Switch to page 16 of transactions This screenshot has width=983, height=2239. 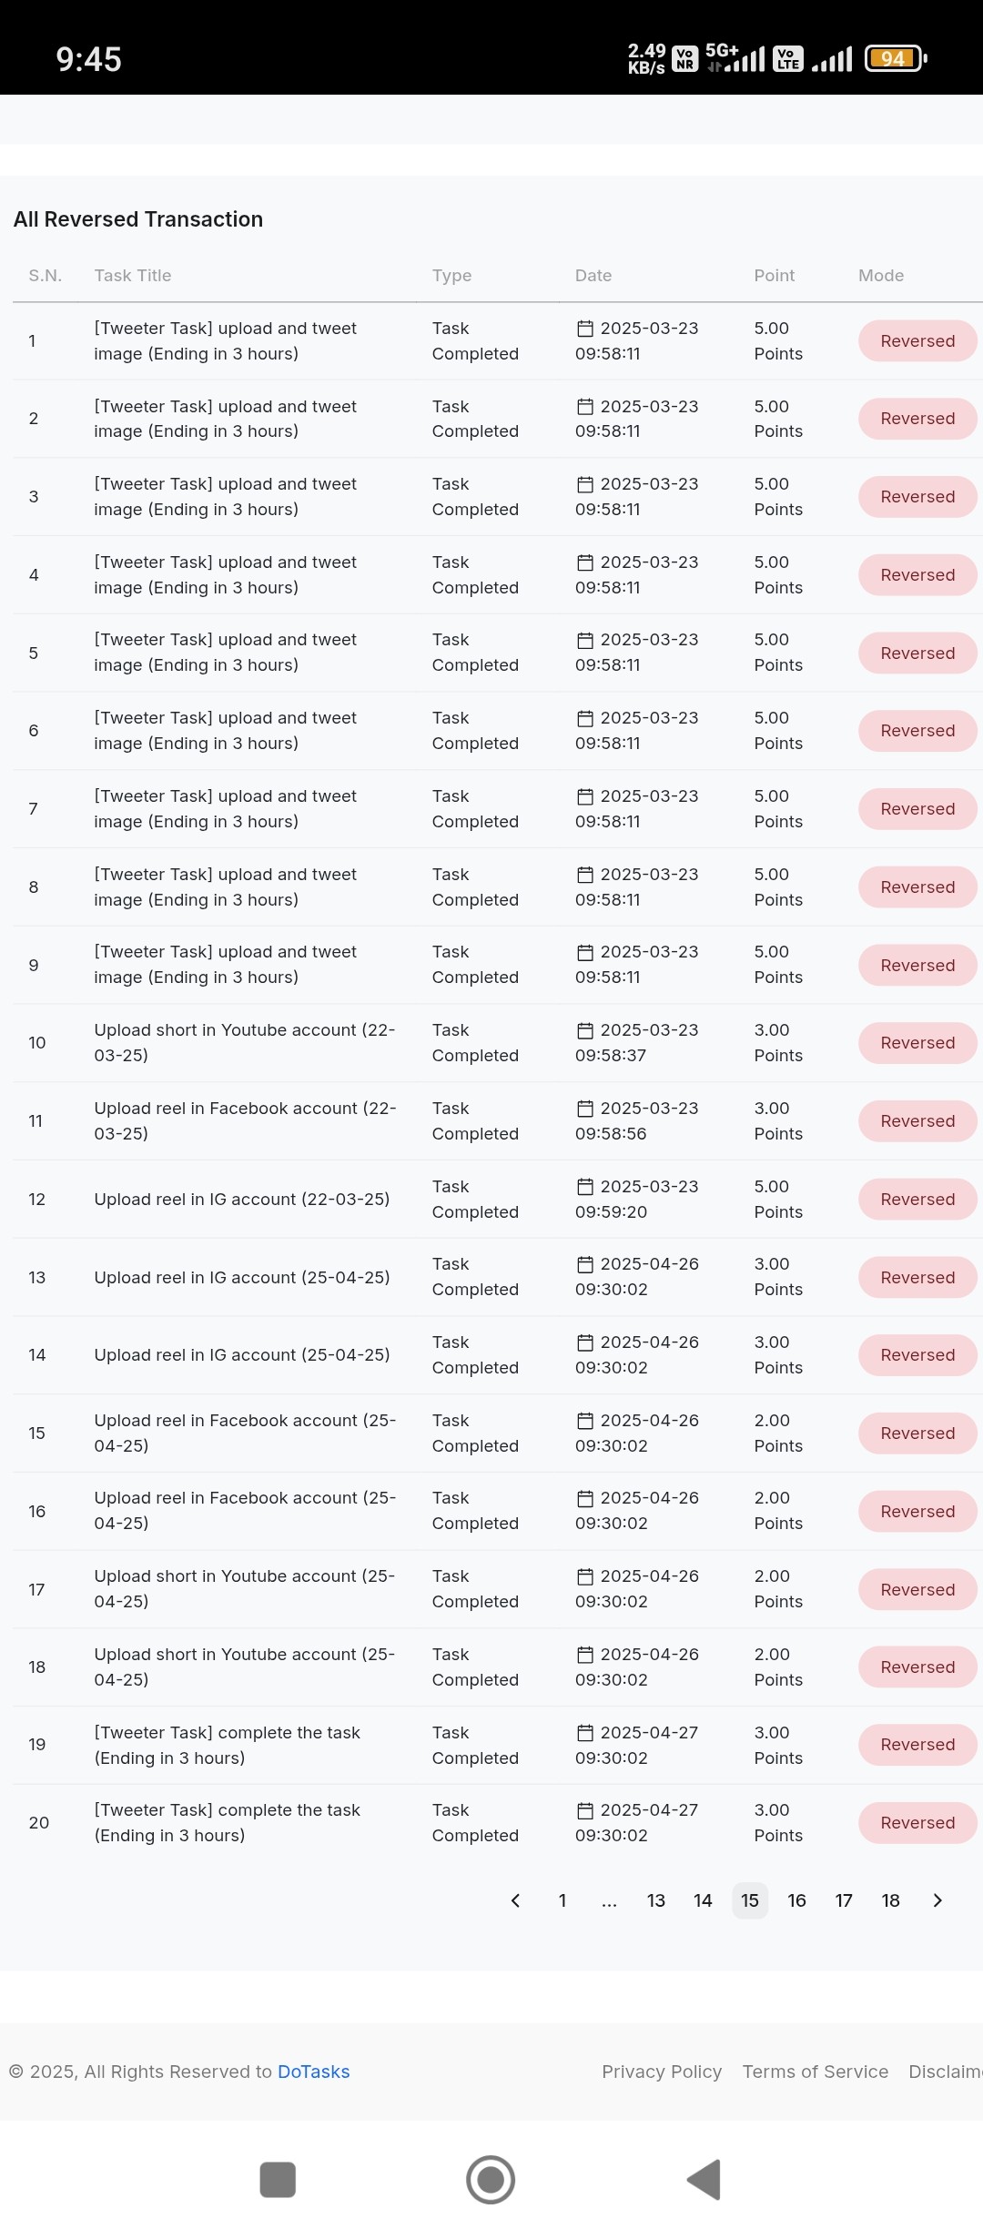(x=797, y=1900)
